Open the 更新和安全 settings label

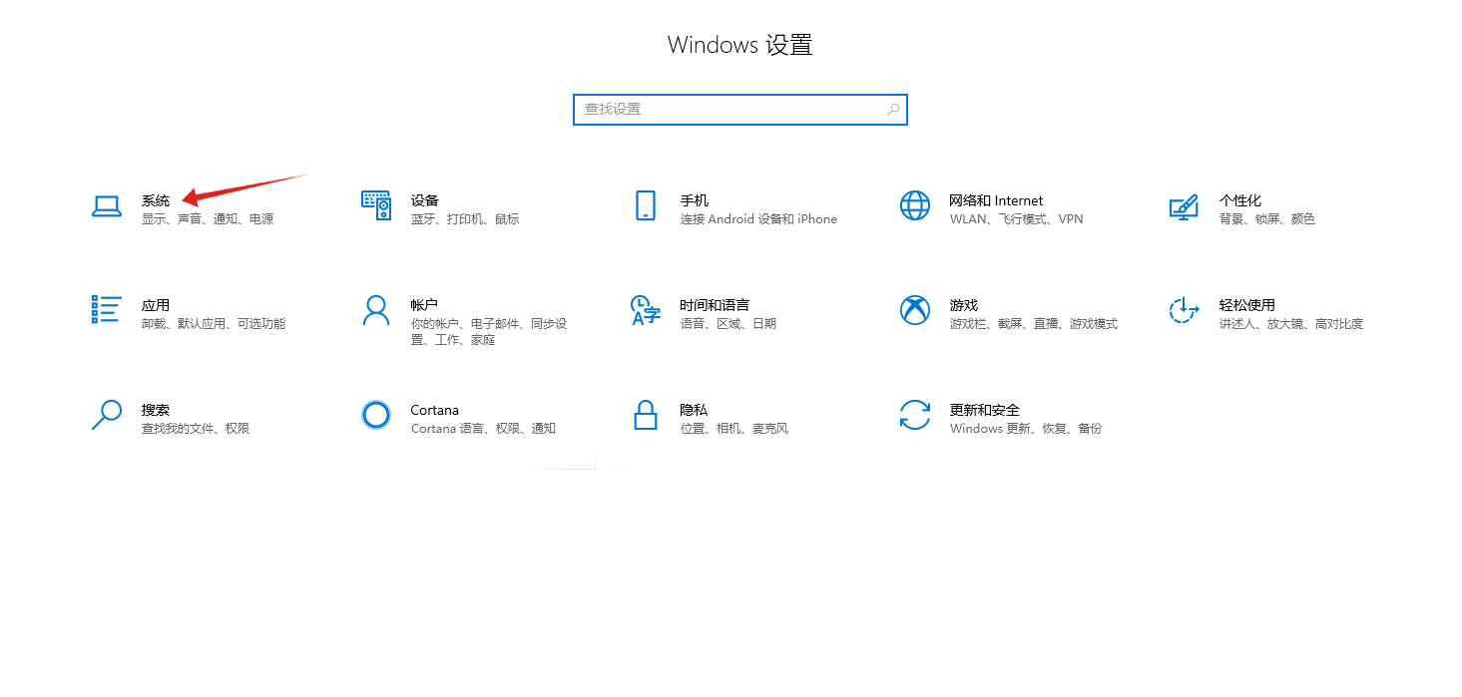pyautogui.click(x=985, y=410)
